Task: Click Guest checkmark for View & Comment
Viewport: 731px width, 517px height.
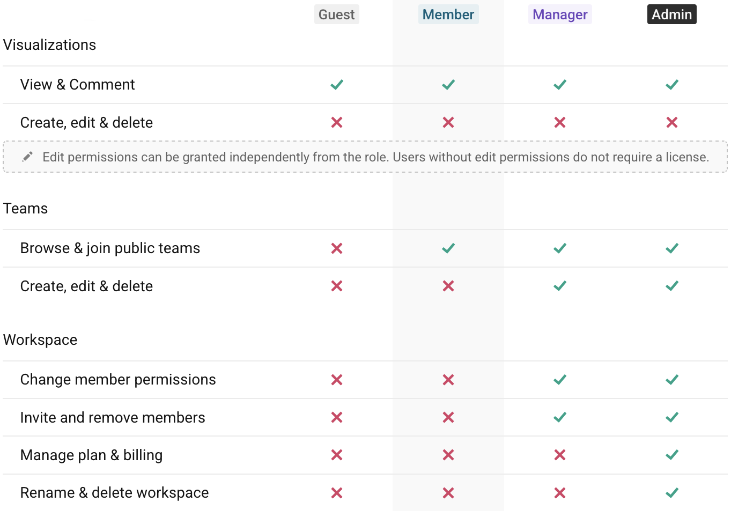Action: pos(337,85)
